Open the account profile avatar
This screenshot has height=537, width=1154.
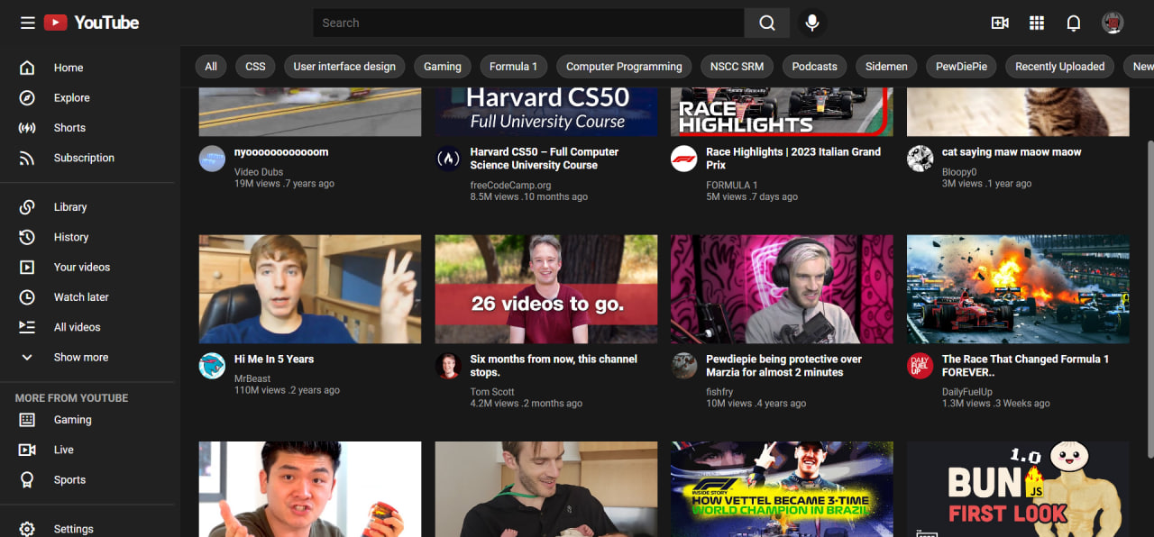click(1113, 23)
